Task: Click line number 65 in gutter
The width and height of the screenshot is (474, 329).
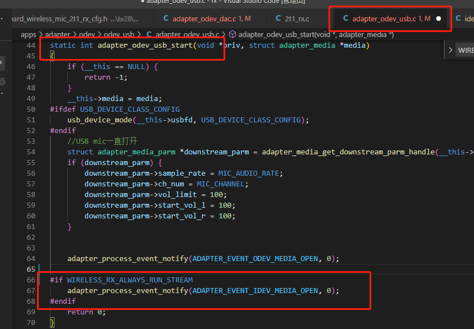Action: (x=31, y=269)
